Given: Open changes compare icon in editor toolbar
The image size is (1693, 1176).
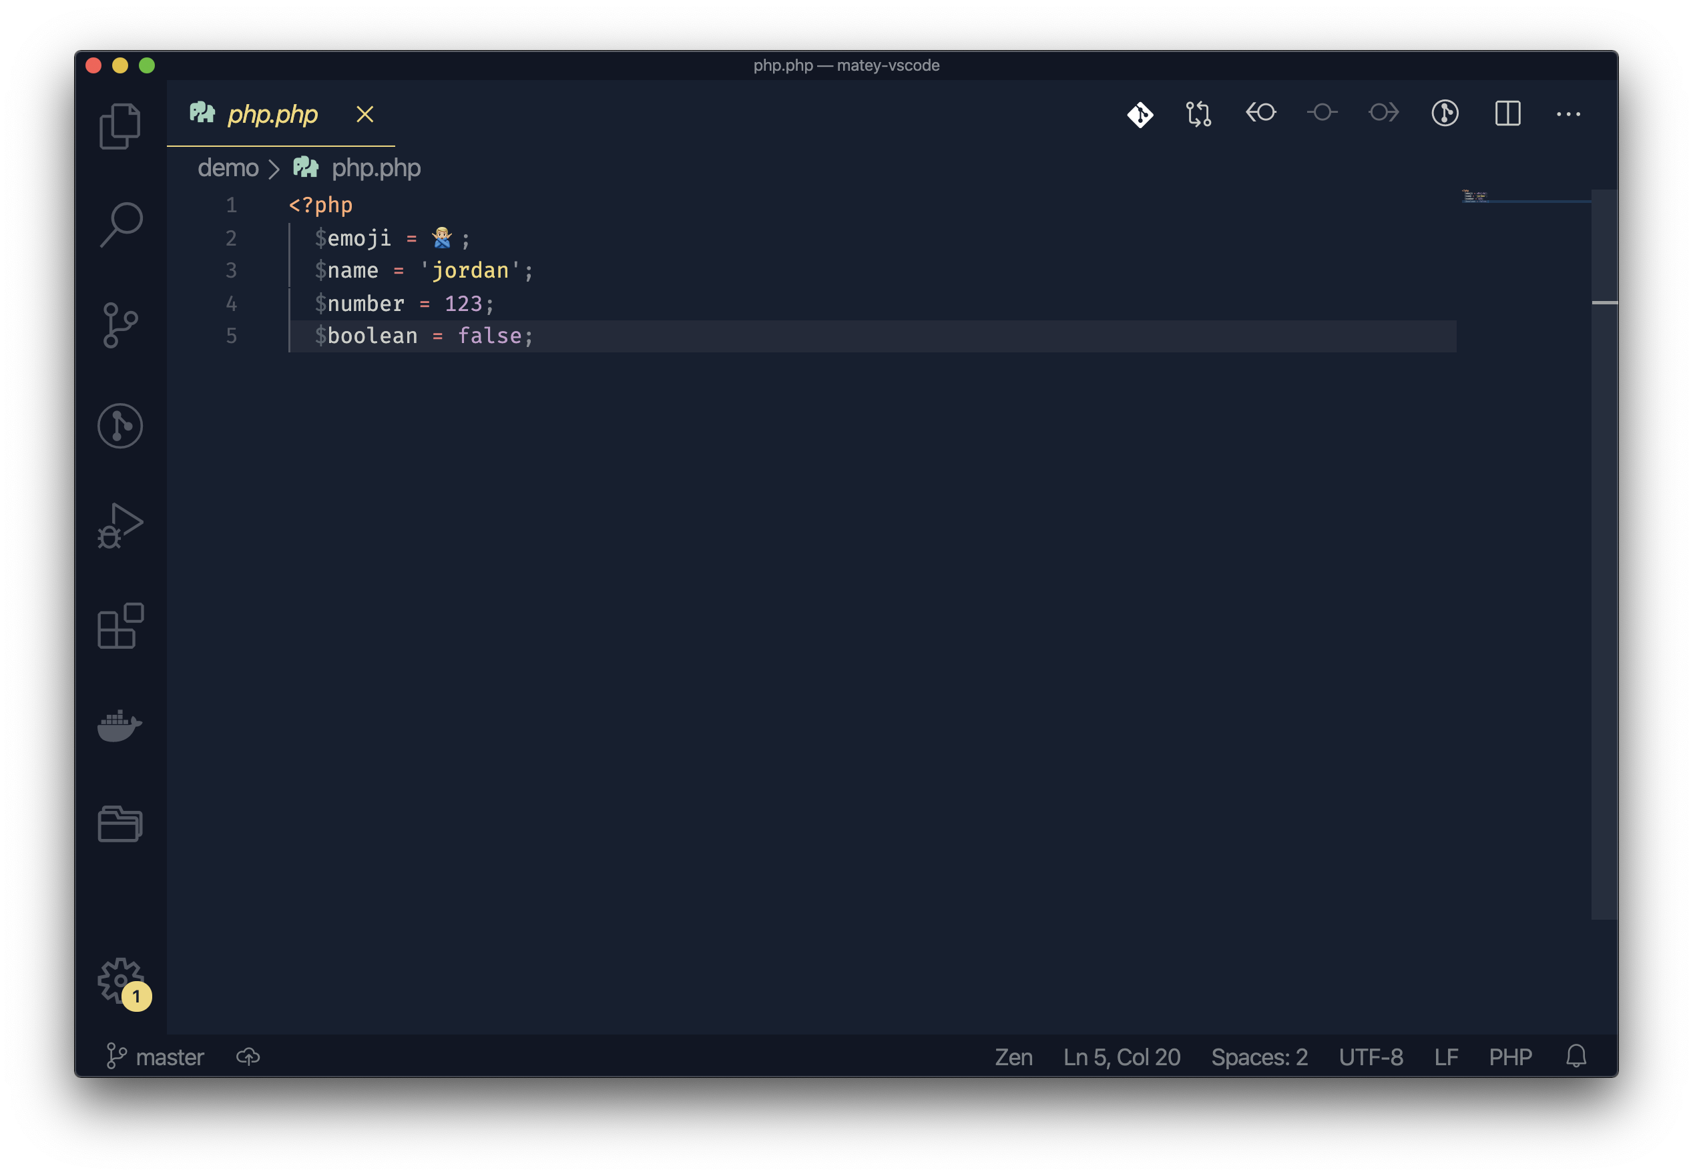Looking at the screenshot, I should (x=1198, y=114).
